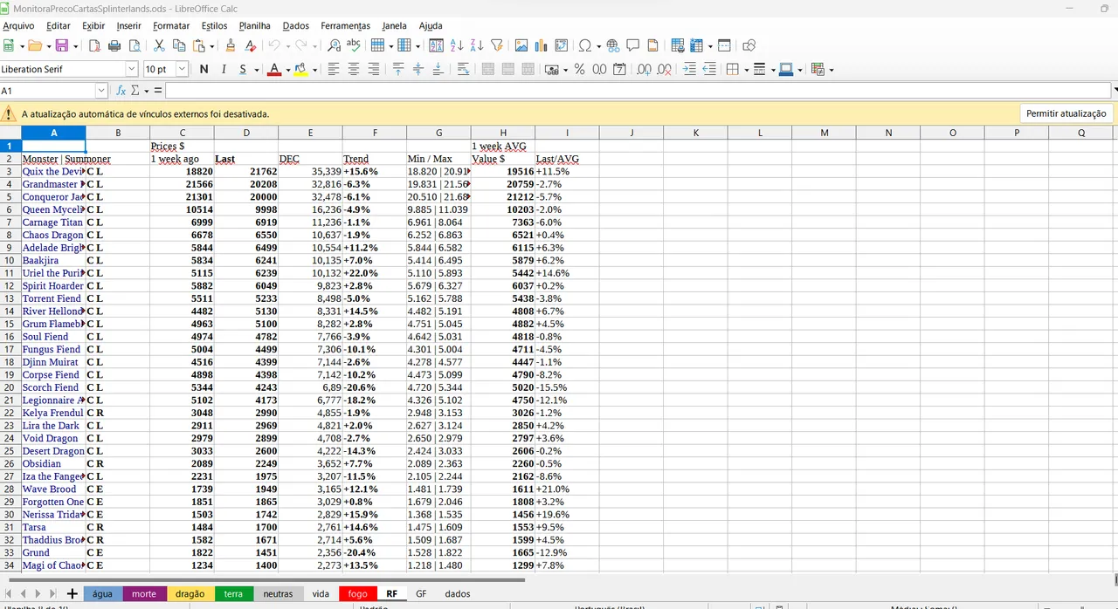1118x609 pixels.
Task: Switch to the fogo sheet tab
Action: [358, 593]
